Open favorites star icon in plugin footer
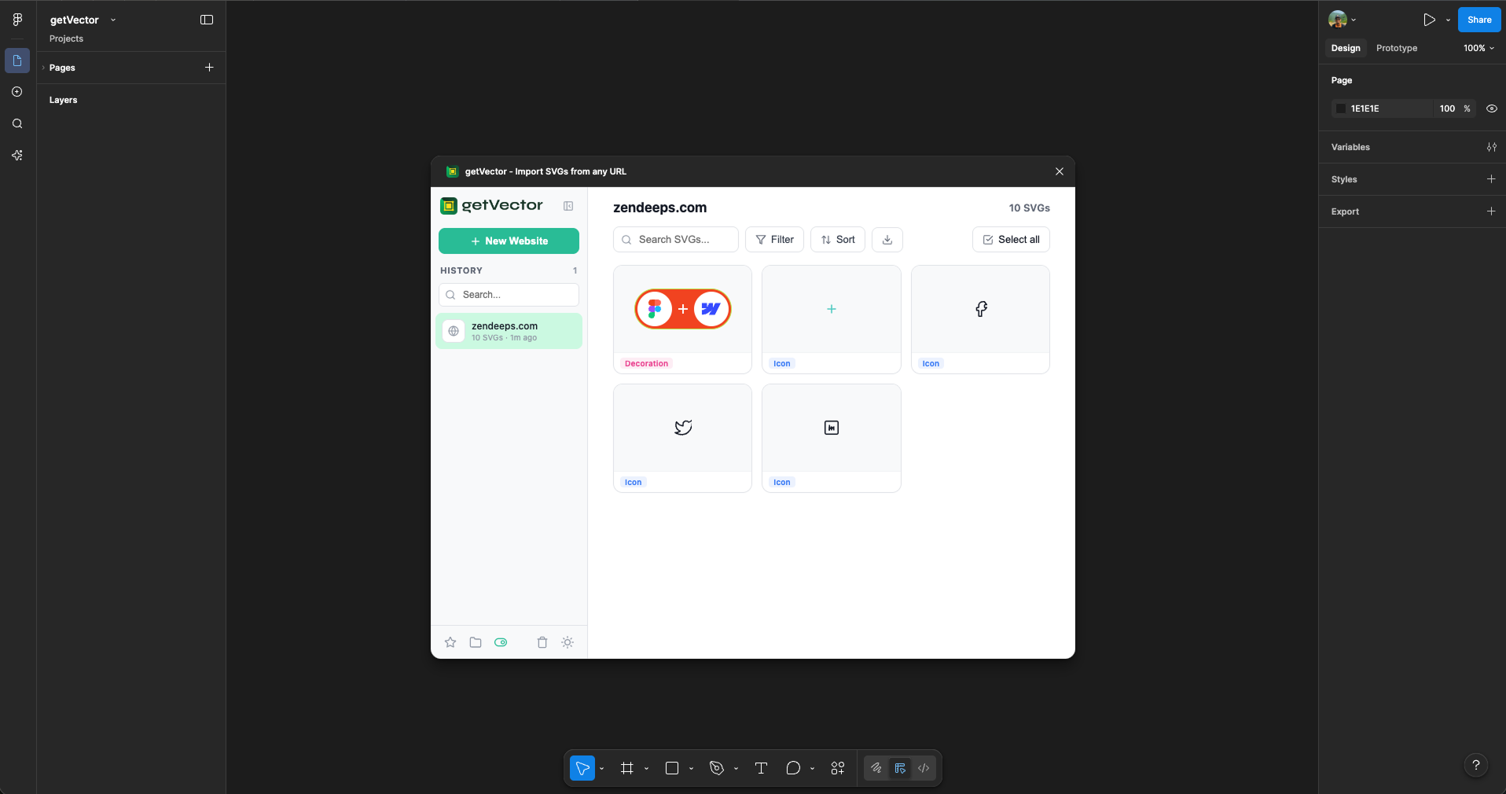1506x794 pixels. click(x=450, y=642)
